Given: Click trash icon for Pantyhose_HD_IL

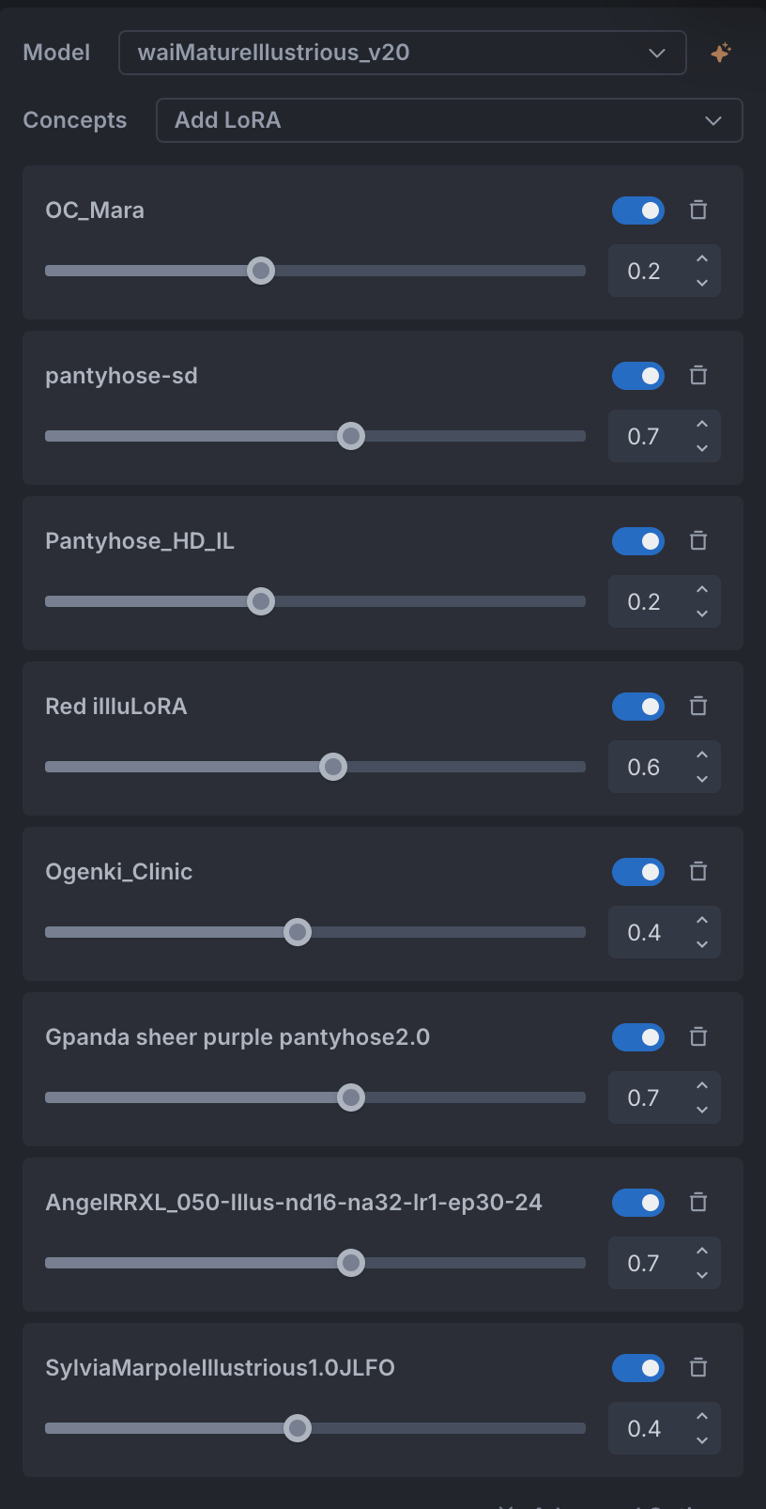Looking at the screenshot, I should pos(698,541).
